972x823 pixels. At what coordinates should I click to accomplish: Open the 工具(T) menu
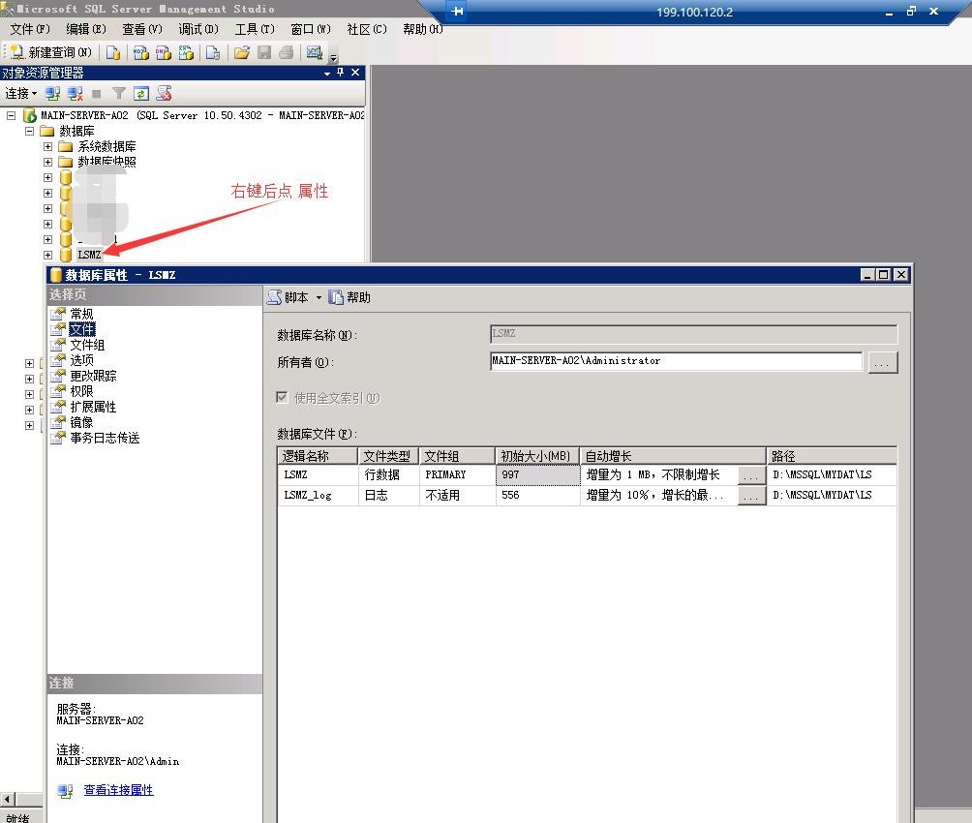pos(255,29)
